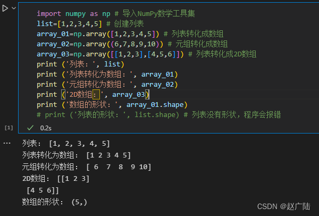Click output row '[4 5 6]]'
Viewport: 319px width, 216px height.
(43, 190)
